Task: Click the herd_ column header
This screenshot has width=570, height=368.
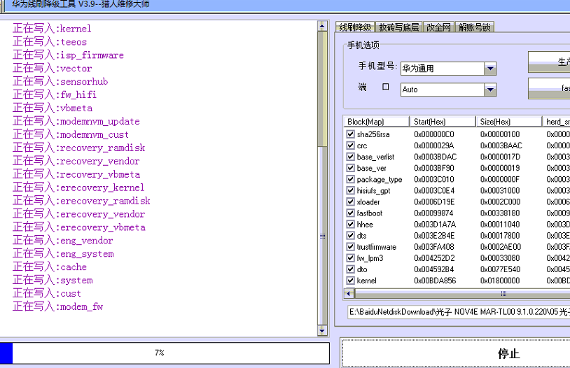Action: click(556, 122)
